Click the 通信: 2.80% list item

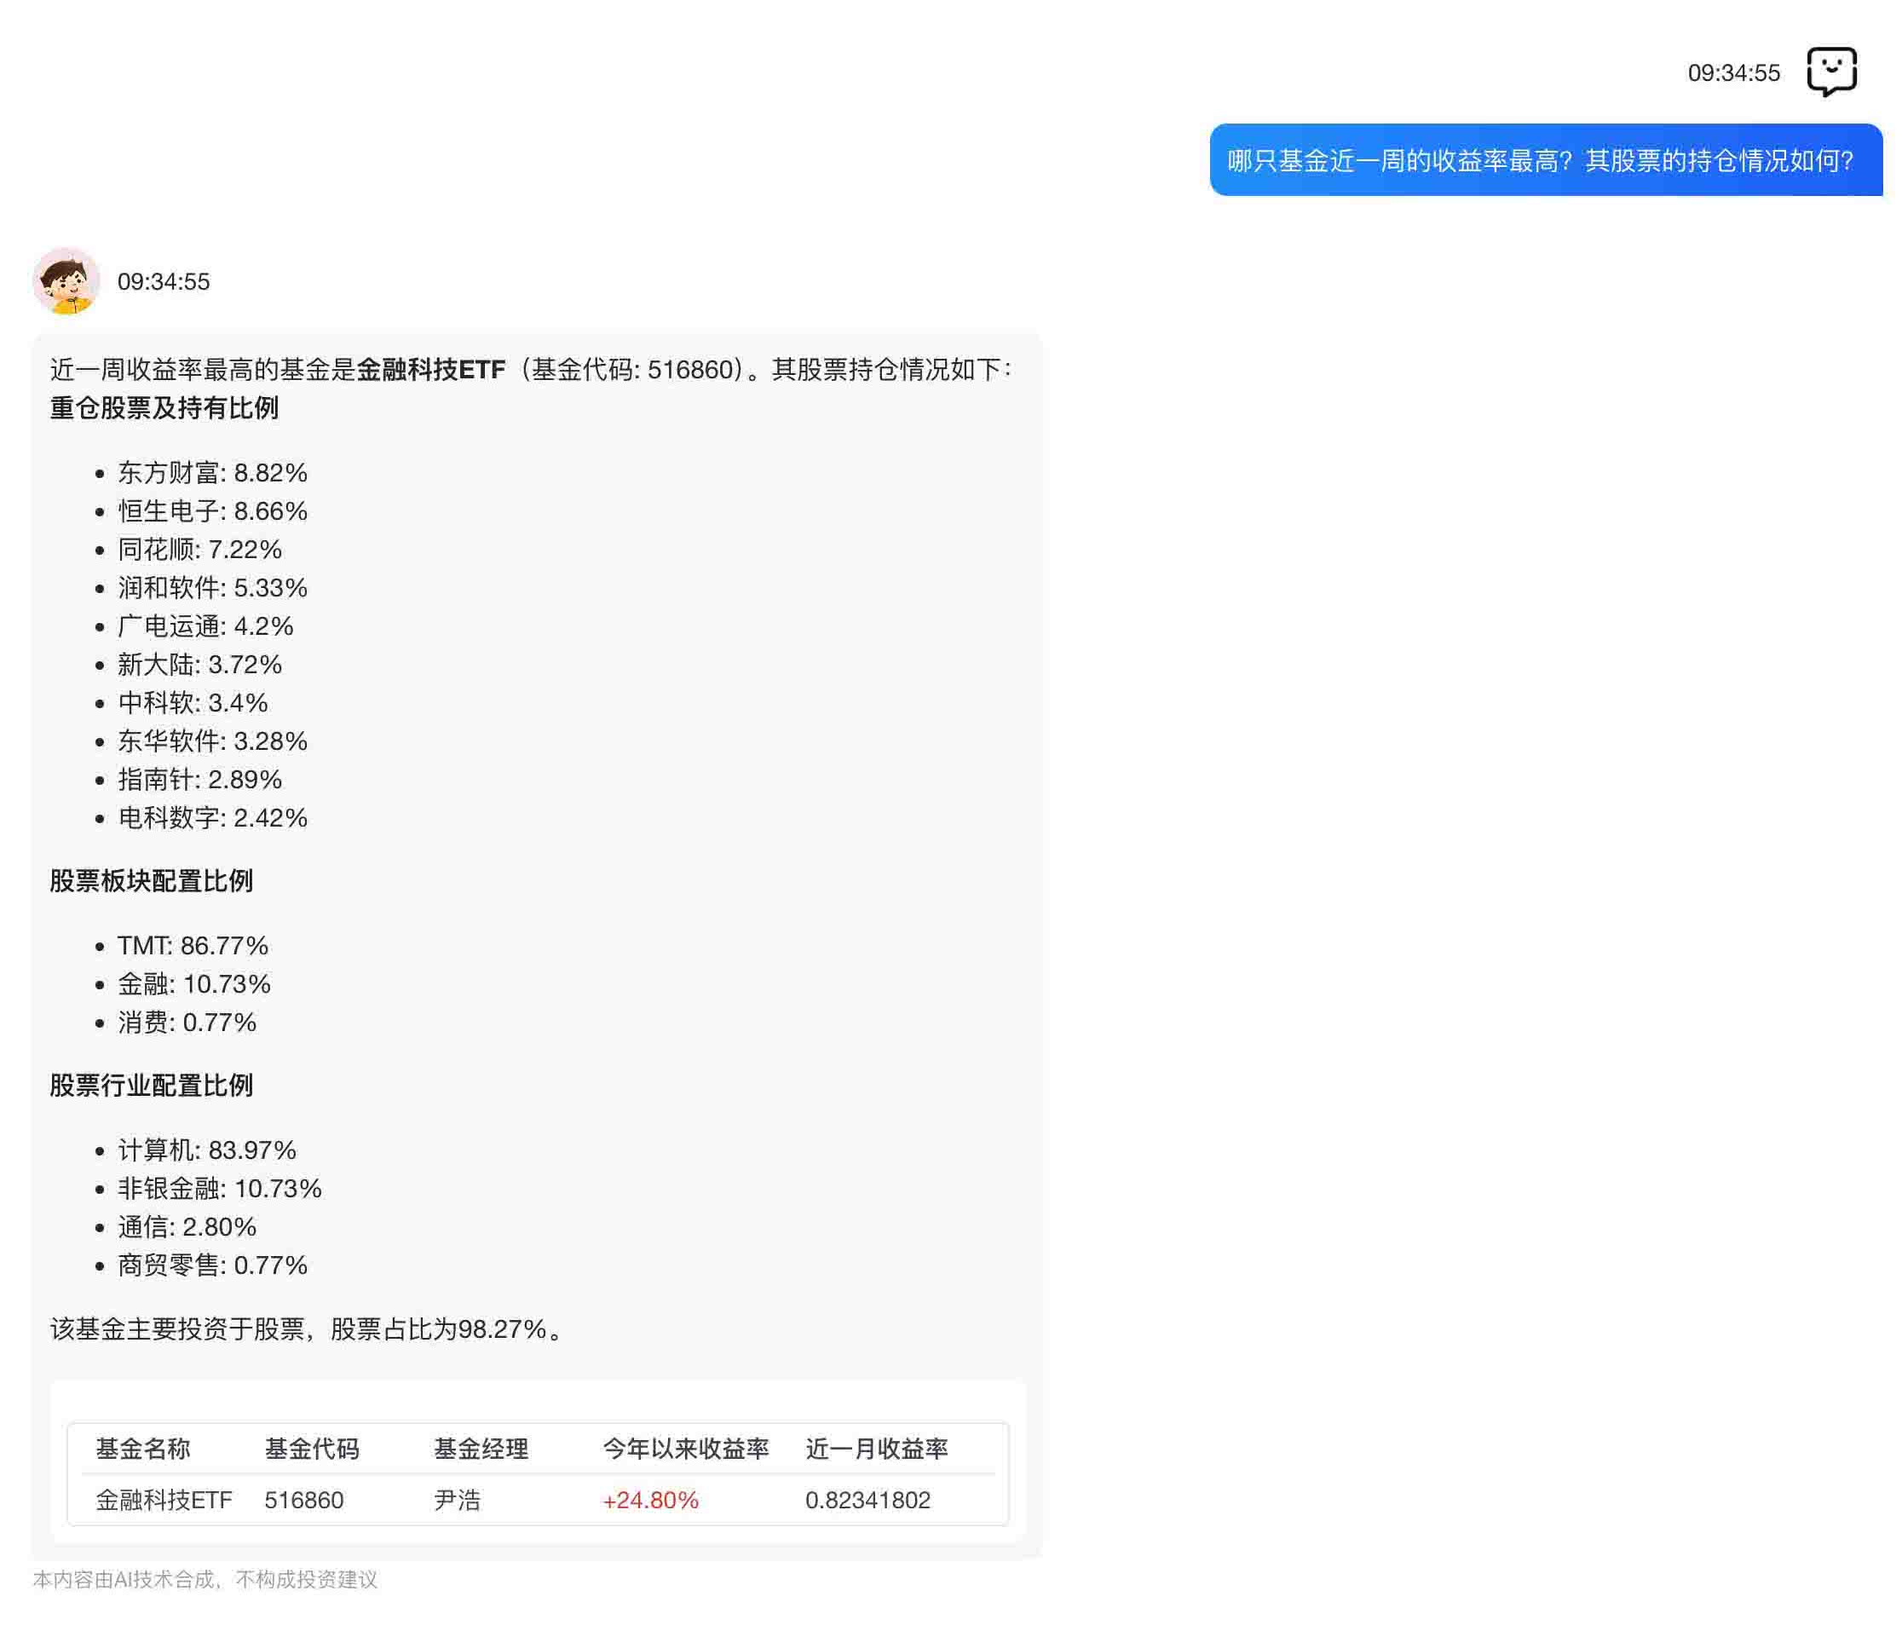pos(187,1228)
